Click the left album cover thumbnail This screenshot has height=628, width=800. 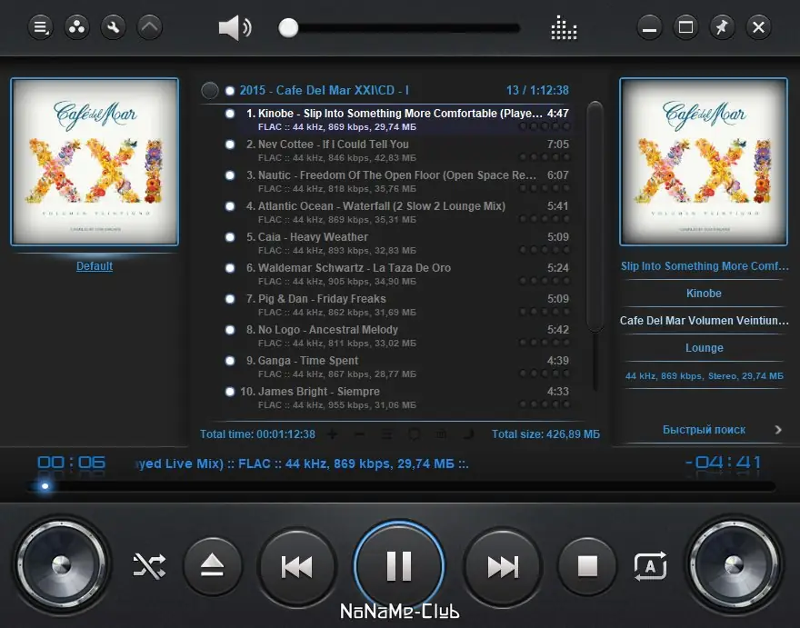click(95, 162)
